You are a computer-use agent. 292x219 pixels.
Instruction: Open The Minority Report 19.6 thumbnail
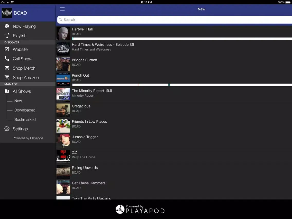coord(63,95)
